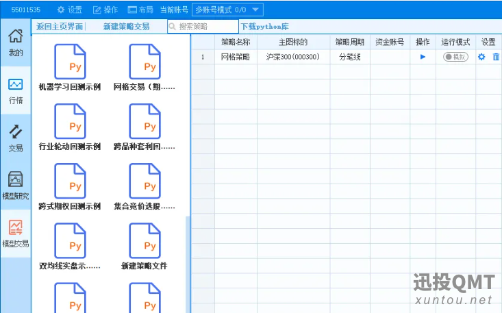Open 机器学习回测示例 Py file icon

(x=70, y=62)
